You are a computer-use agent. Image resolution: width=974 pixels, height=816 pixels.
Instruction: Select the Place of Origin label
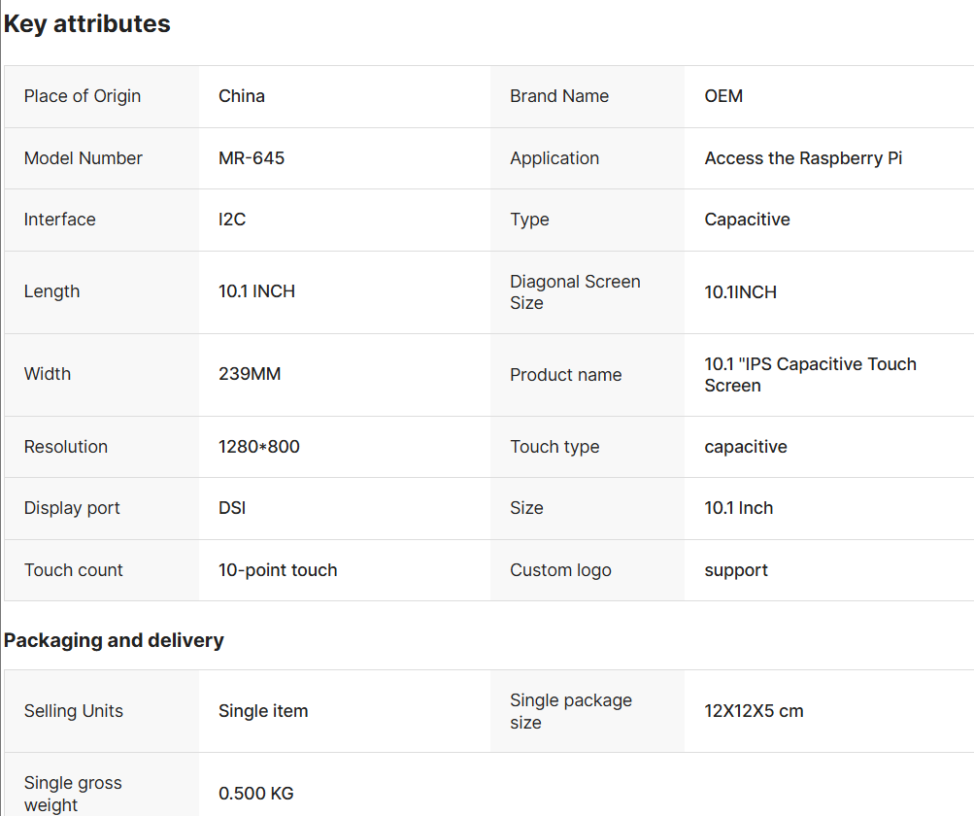(83, 96)
